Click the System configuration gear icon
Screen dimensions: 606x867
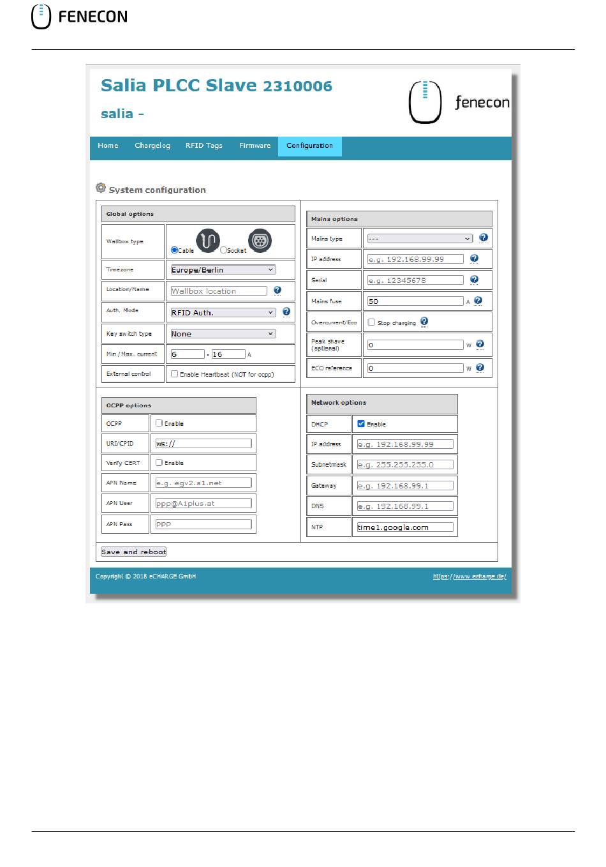(100, 188)
